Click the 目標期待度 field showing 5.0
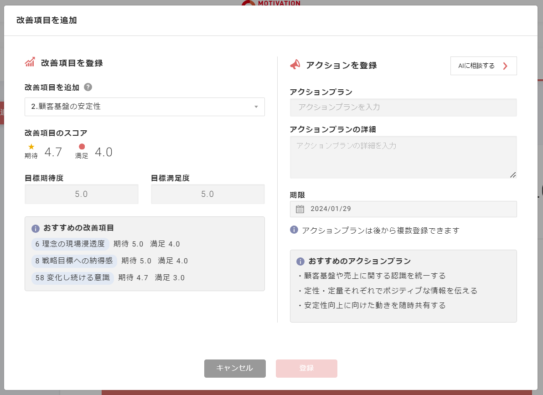 [81, 194]
